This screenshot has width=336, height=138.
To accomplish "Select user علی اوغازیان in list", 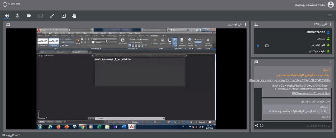I will 318,45.
